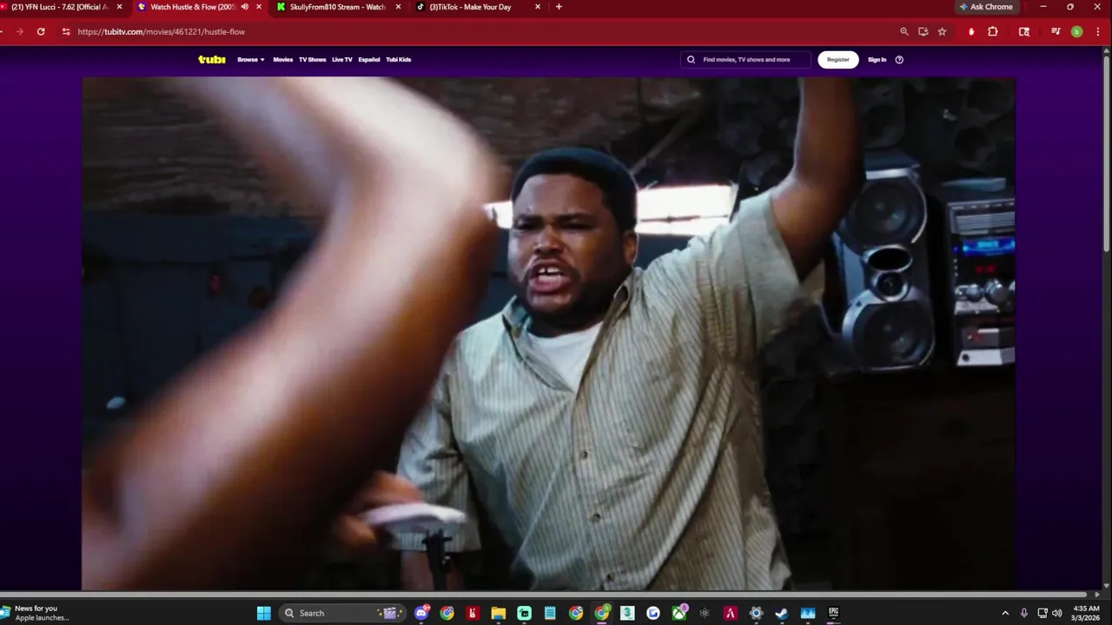
Task: Open the zoom magnifier in address bar
Action: tap(904, 31)
